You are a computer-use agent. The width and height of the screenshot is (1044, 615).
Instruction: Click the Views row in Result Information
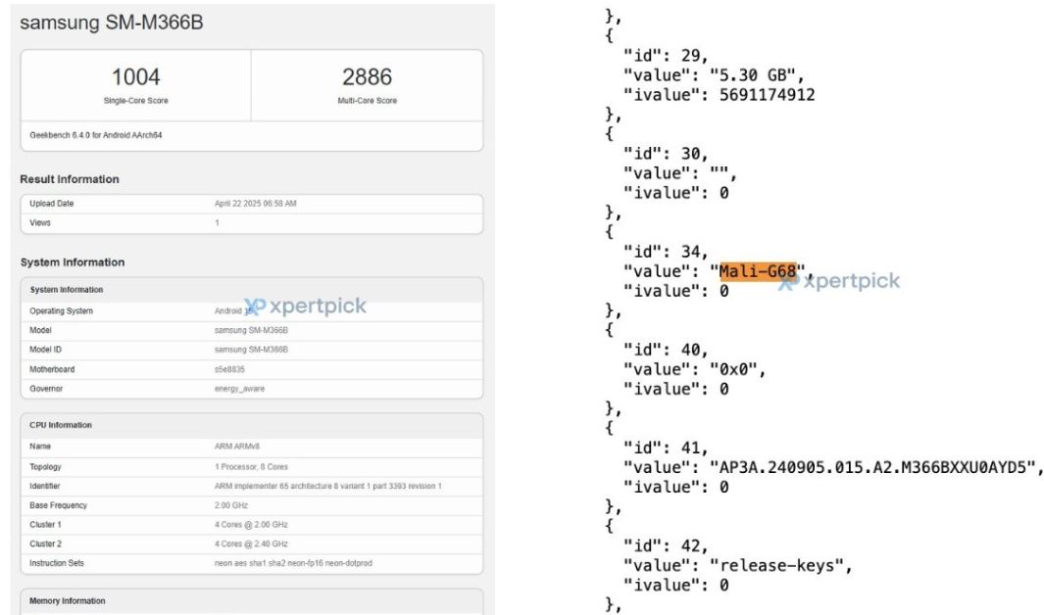point(252,222)
